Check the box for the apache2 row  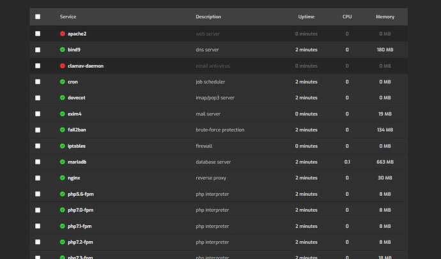coord(38,34)
